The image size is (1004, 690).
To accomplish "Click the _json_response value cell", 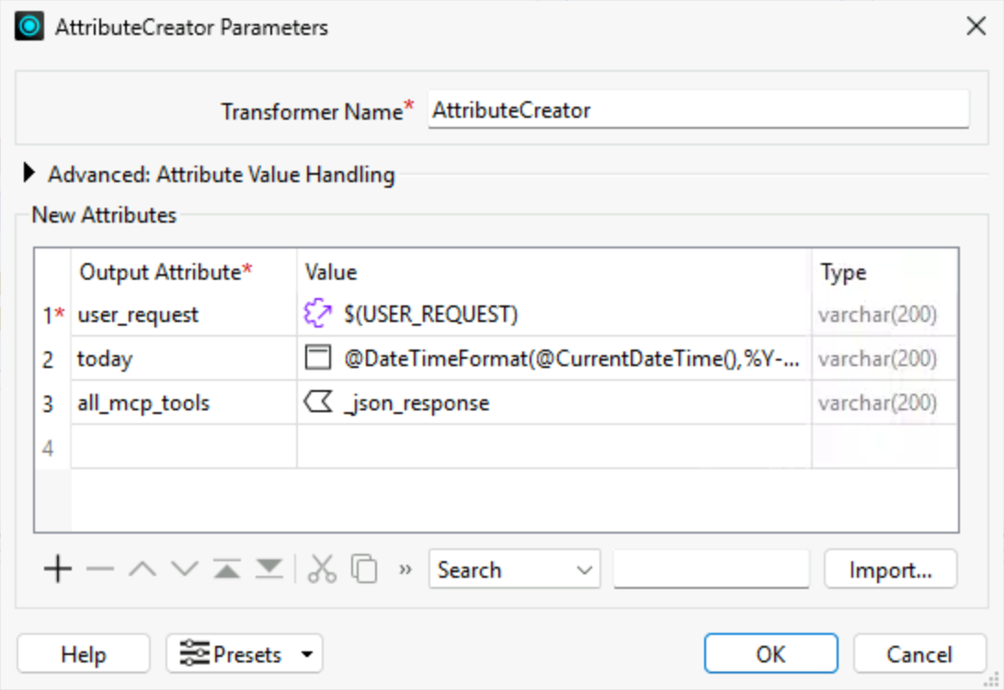I will click(x=554, y=403).
